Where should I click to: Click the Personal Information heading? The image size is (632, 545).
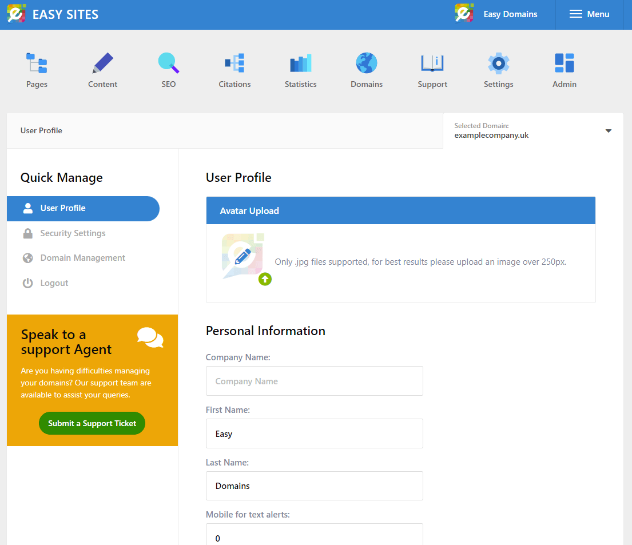(x=265, y=331)
